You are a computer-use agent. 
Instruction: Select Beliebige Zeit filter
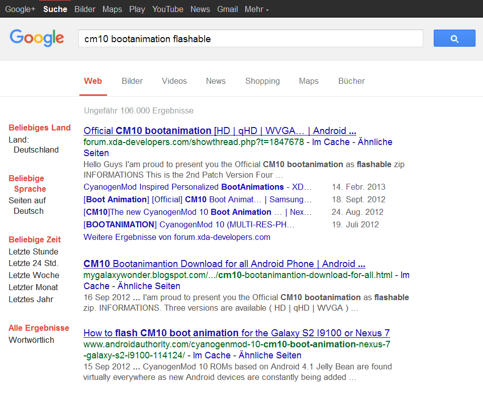pyautogui.click(x=35, y=239)
